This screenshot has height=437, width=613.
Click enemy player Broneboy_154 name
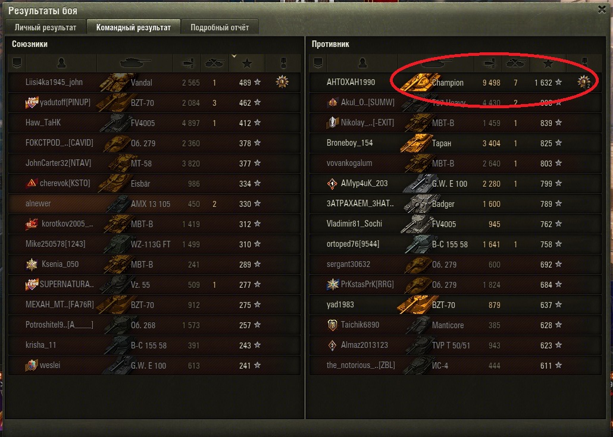pyautogui.click(x=349, y=143)
